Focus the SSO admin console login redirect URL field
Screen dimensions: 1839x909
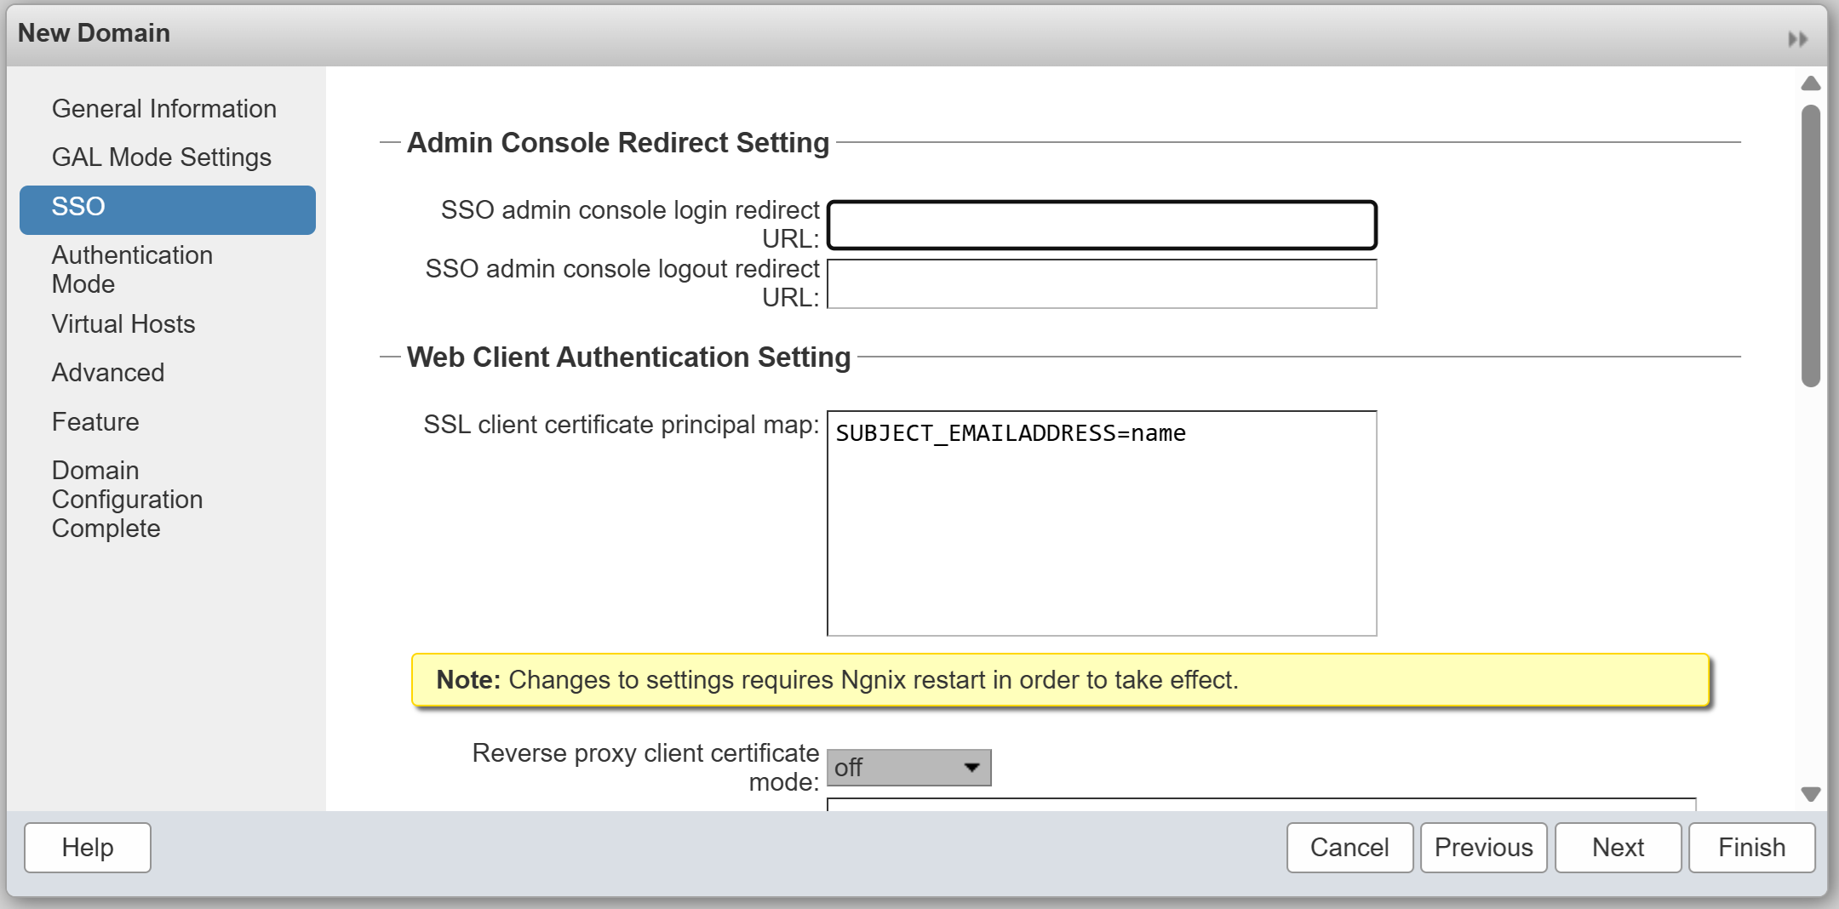[x=1102, y=226]
